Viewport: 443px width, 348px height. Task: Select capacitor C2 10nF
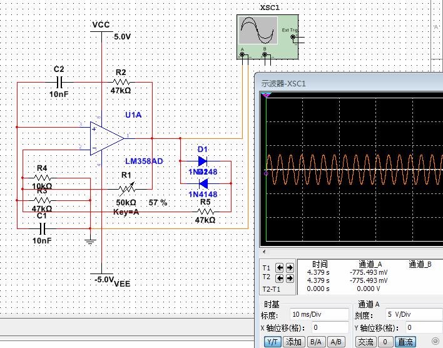click(59, 83)
